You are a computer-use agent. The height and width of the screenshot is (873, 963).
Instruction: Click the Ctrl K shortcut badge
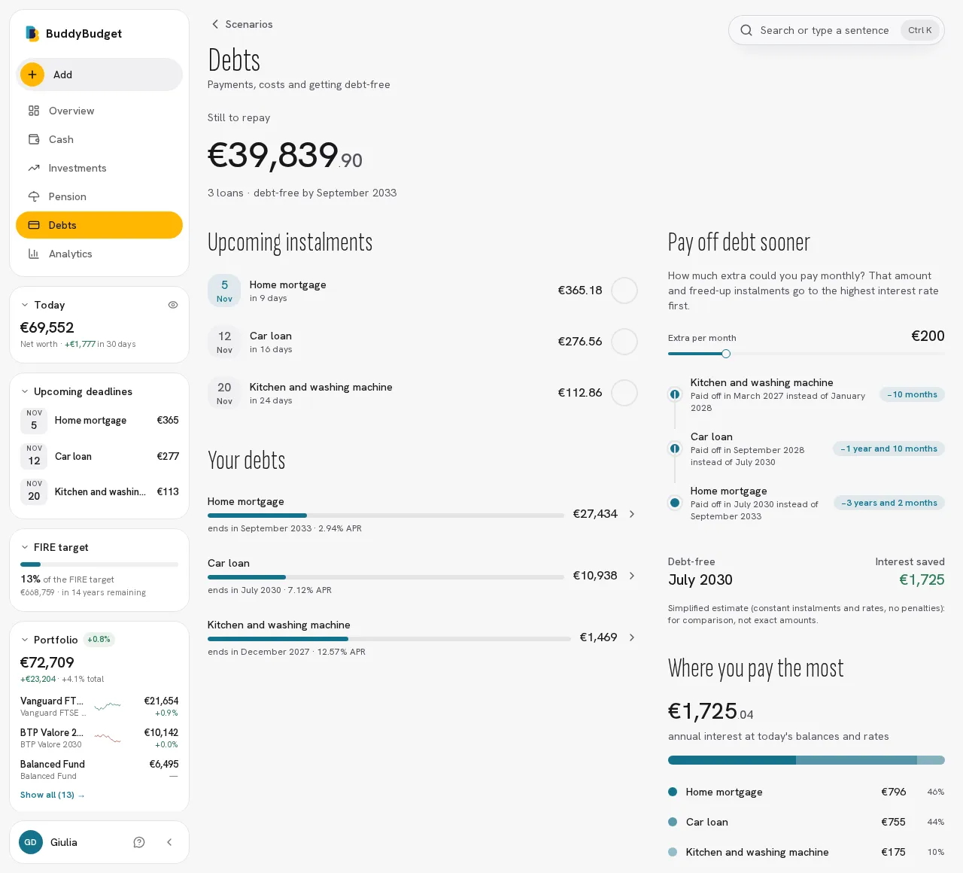click(x=920, y=30)
